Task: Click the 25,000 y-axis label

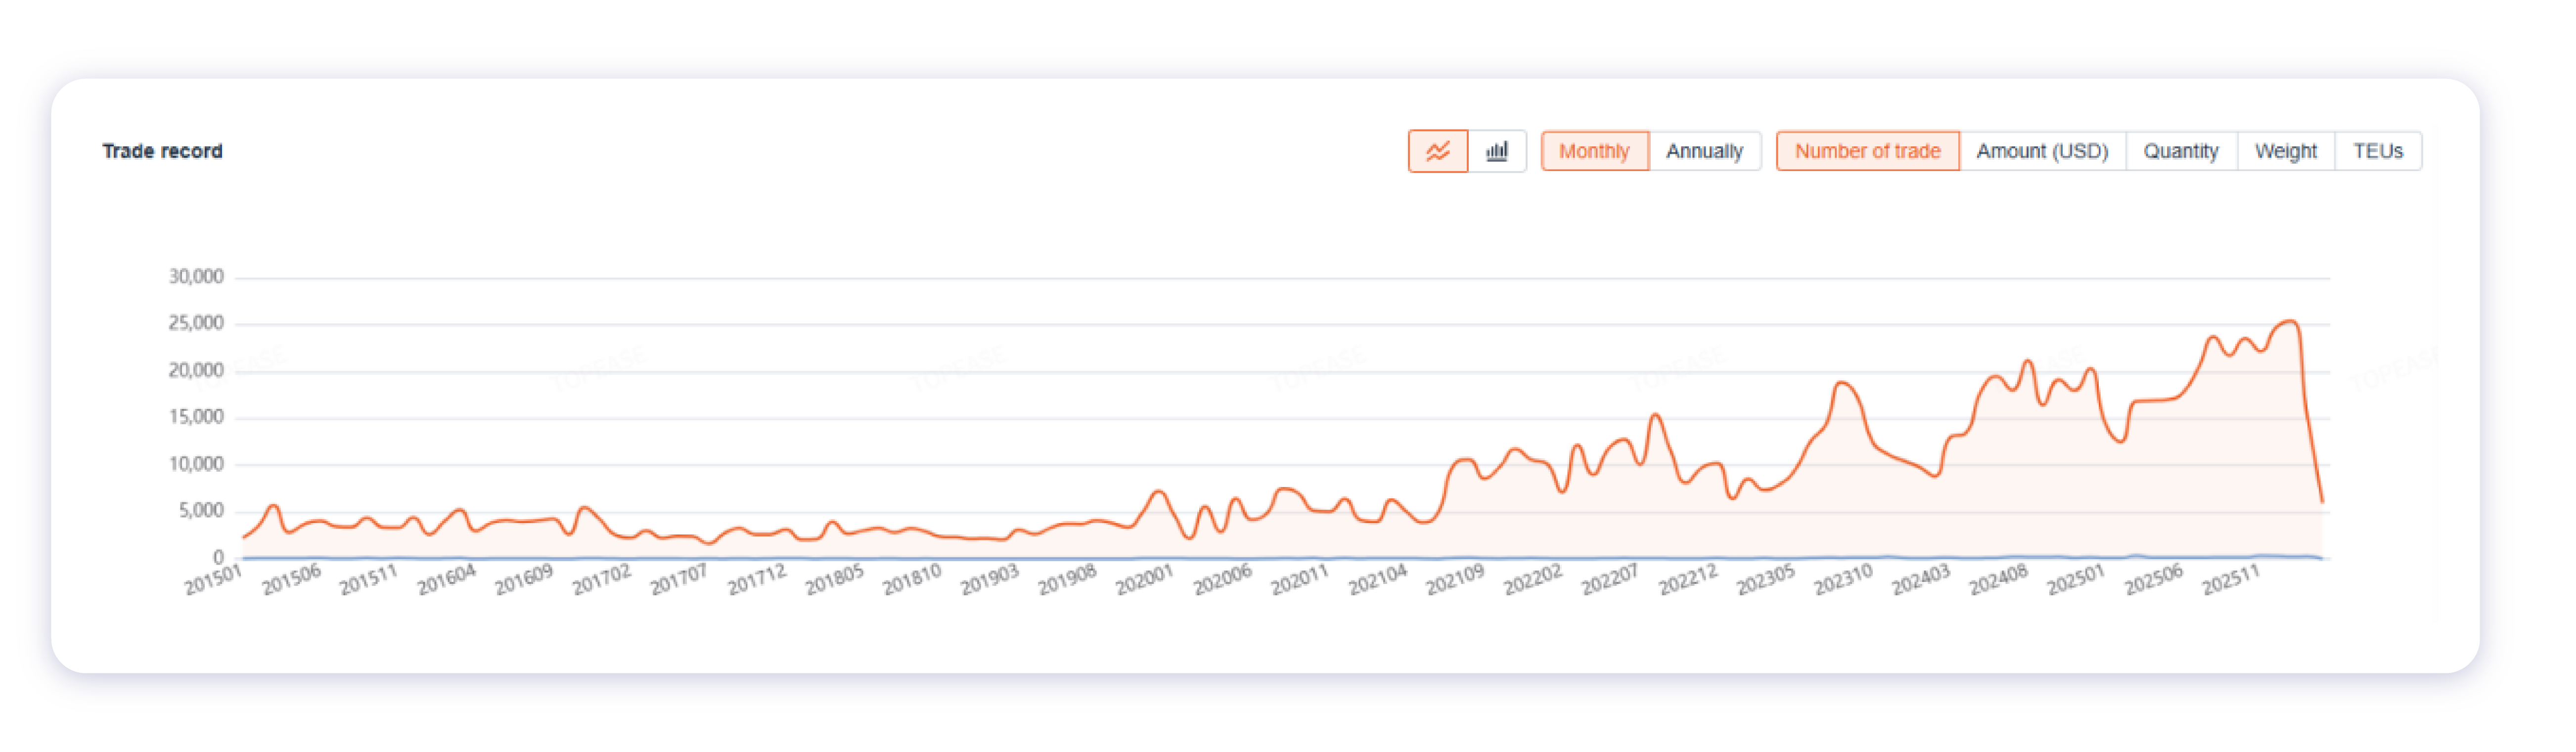Action: click(196, 323)
